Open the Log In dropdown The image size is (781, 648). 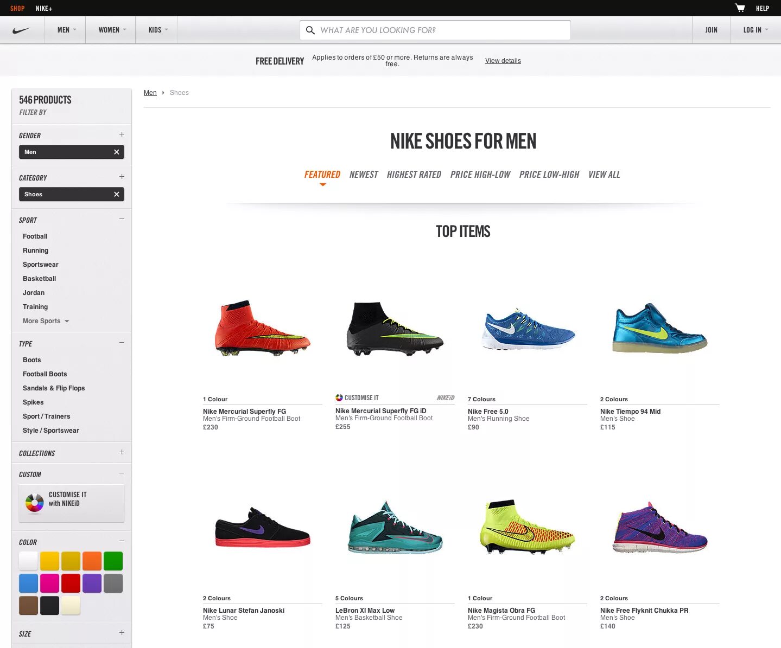coord(755,30)
